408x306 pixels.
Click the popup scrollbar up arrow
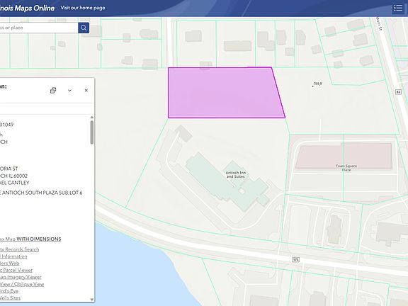(x=92, y=118)
